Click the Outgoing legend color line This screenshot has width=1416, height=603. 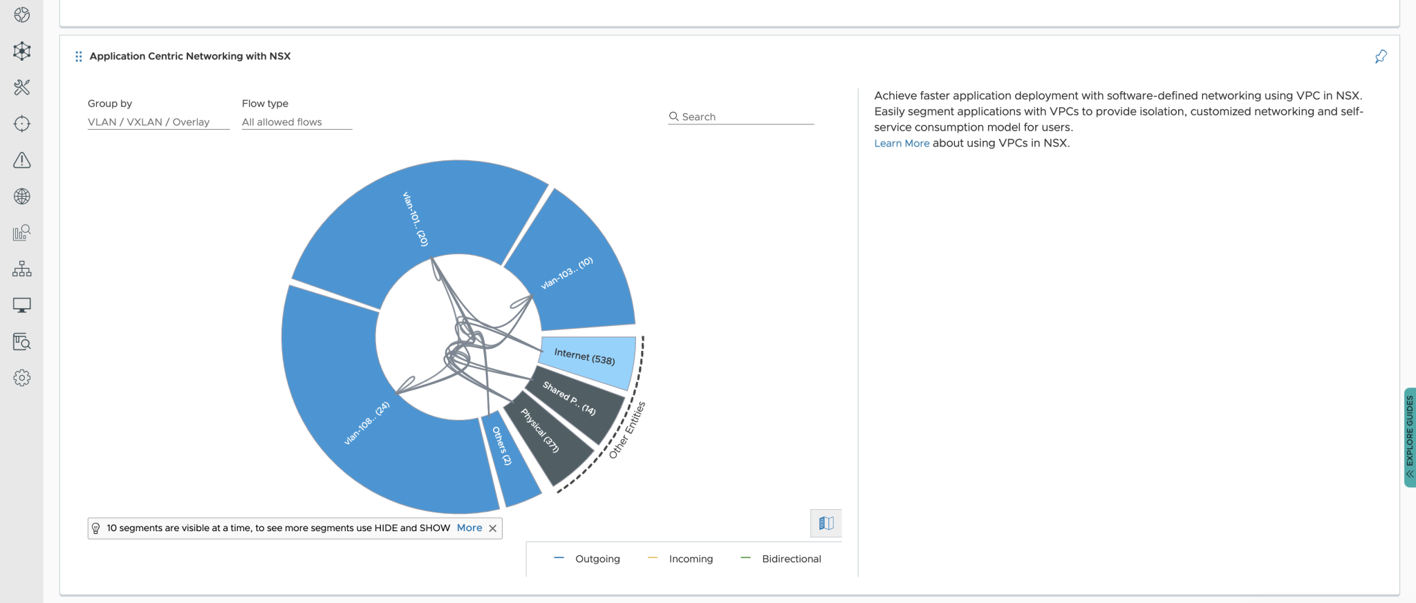[559, 558]
